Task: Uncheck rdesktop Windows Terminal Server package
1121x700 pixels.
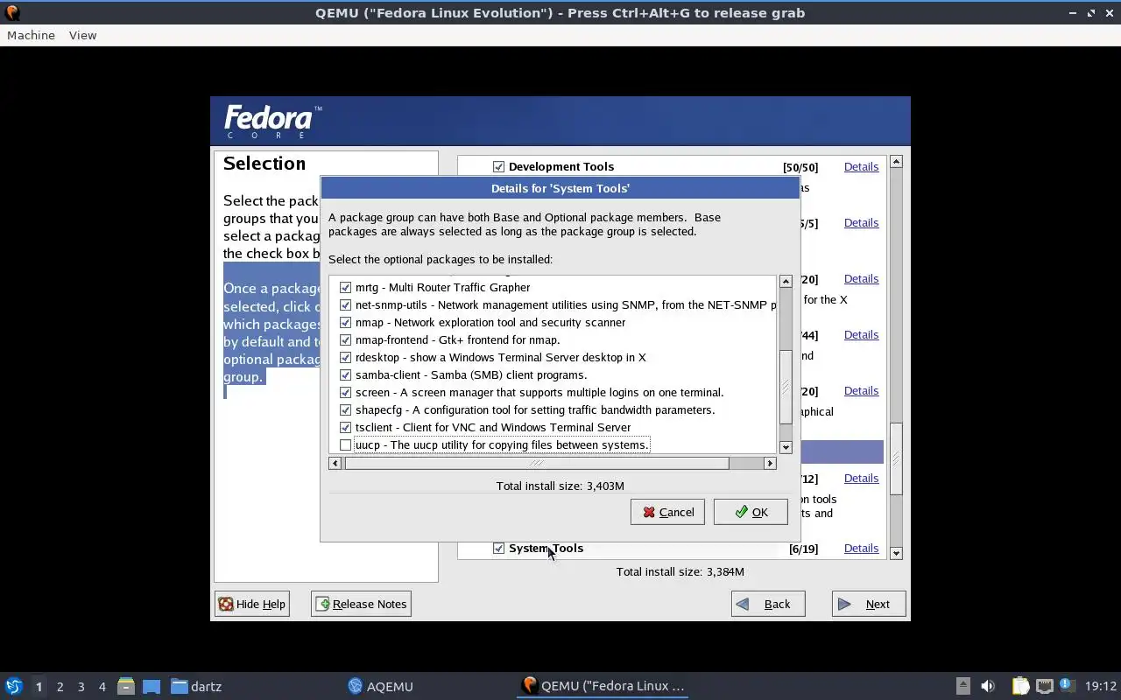Action: 345,357
